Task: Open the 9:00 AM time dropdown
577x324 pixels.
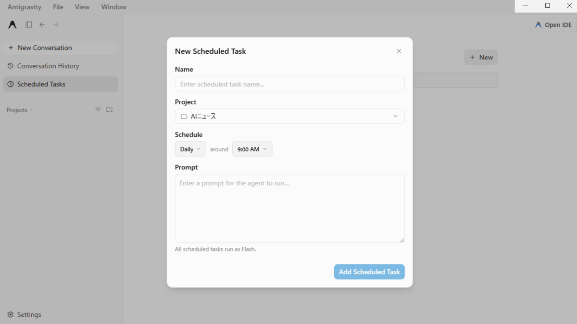Action: tap(252, 149)
